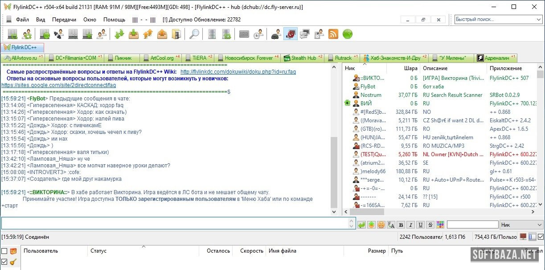Click the reconnect icon with green arrows
The height and width of the screenshot is (270, 545).
pyautogui.click(x=27, y=34)
